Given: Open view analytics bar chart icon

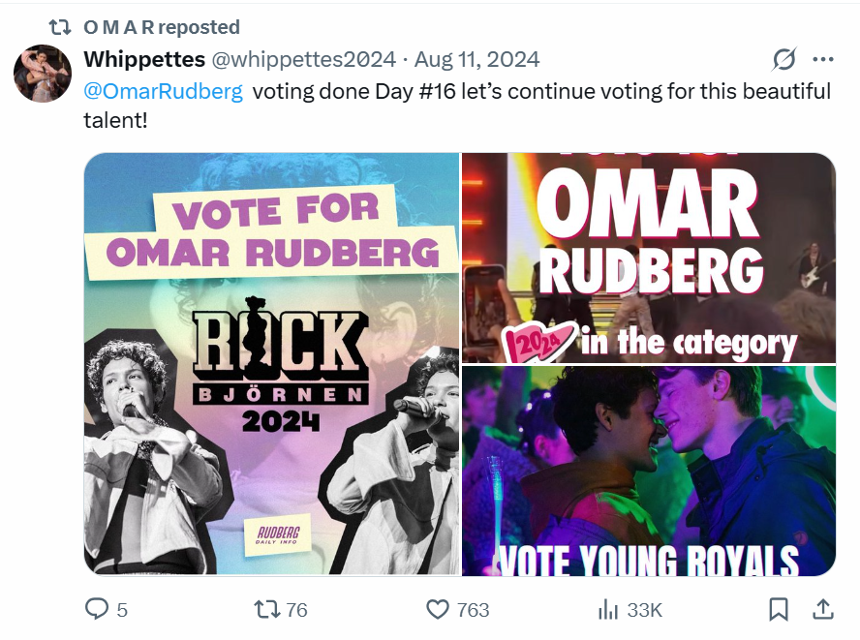Looking at the screenshot, I should 608,609.
